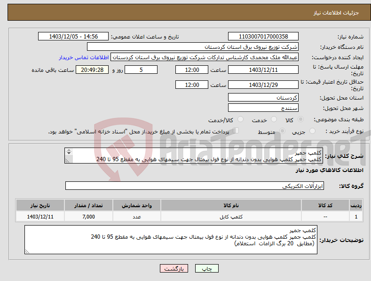Viewport: 371px width, 281px height.
Task: Click scroll up arrow in description box
Action: [x=69, y=150]
